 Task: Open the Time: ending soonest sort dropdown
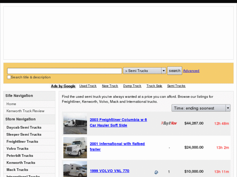(201, 108)
